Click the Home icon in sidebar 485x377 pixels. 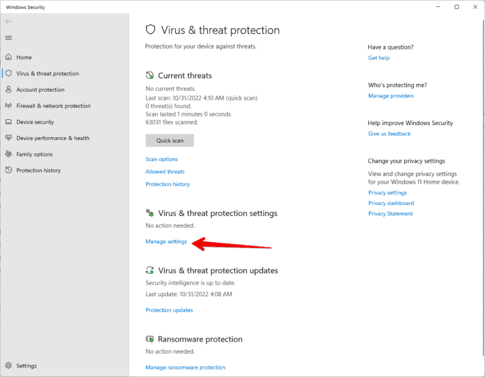pos(9,57)
